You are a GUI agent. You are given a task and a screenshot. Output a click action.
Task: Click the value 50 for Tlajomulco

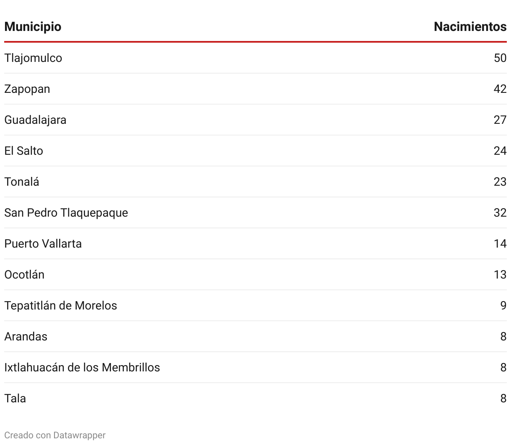(x=500, y=58)
